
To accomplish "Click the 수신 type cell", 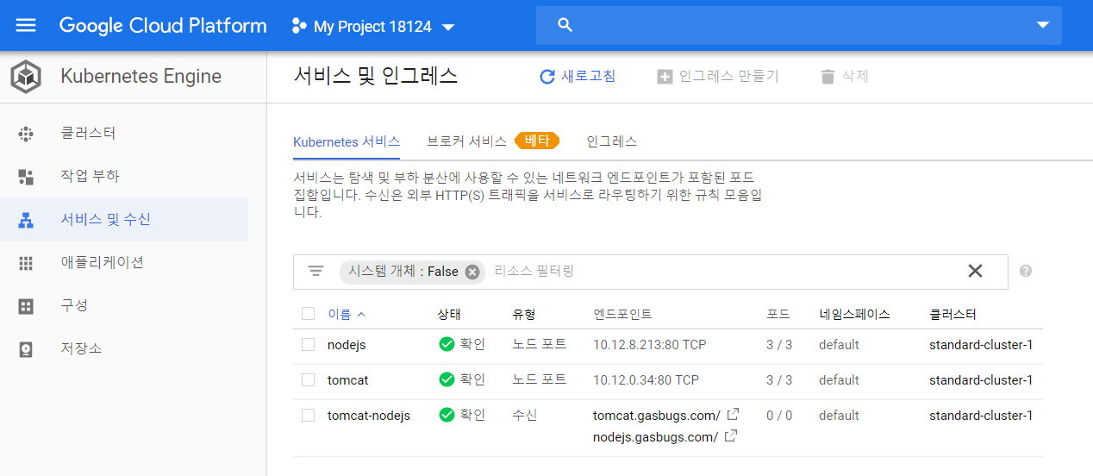I will click(524, 415).
